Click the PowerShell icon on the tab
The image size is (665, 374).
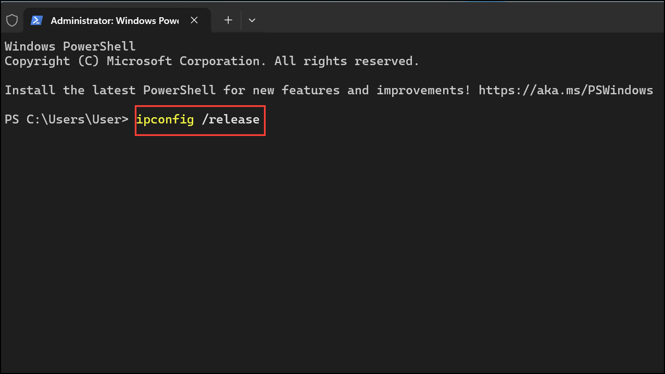(x=36, y=20)
